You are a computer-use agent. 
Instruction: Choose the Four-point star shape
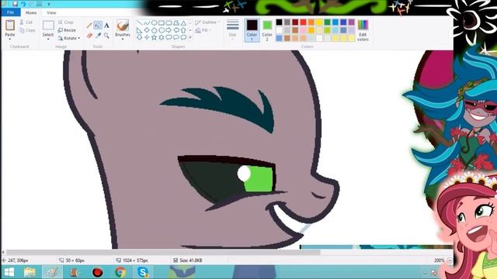point(147,37)
